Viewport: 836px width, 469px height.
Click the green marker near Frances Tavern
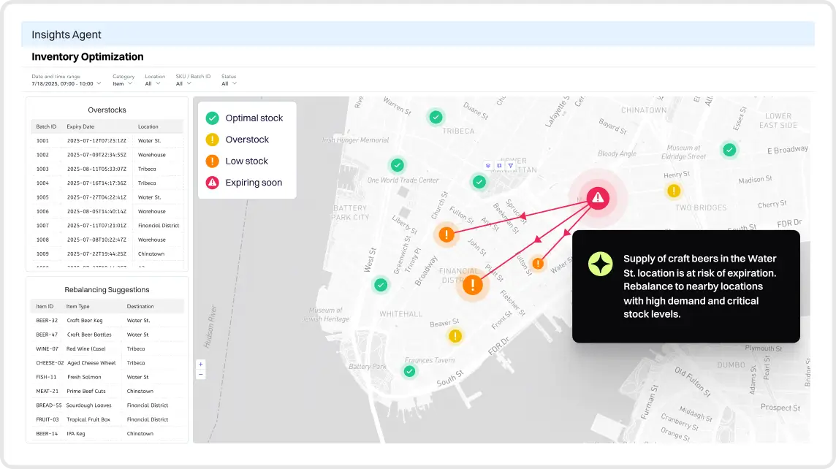(410, 371)
